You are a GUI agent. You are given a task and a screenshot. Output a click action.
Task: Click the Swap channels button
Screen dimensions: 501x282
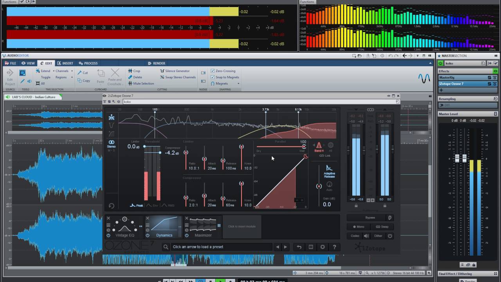[x=382, y=227]
